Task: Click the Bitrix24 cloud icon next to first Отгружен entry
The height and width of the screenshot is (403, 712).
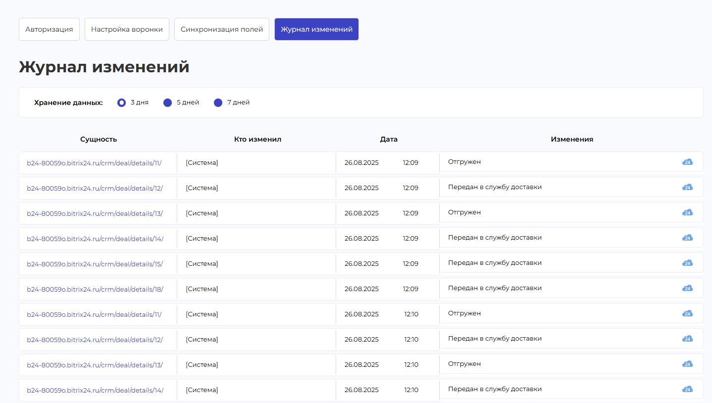Action: [x=687, y=161]
